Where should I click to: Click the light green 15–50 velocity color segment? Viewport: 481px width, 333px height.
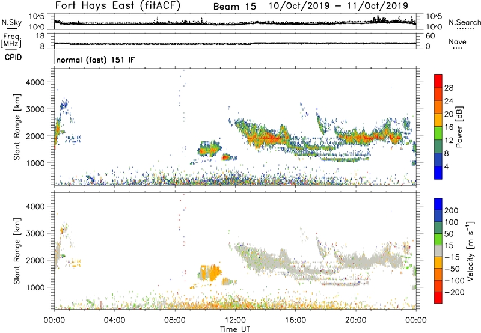(438, 239)
